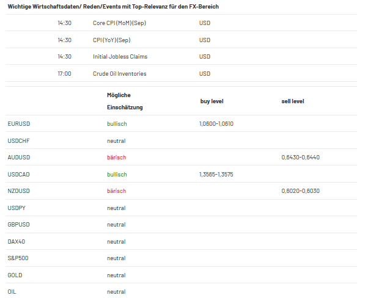The width and height of the screenshot is (365, 298).
Task: Click the Initial Jobless Claims entry
Action: coord(120,56)
